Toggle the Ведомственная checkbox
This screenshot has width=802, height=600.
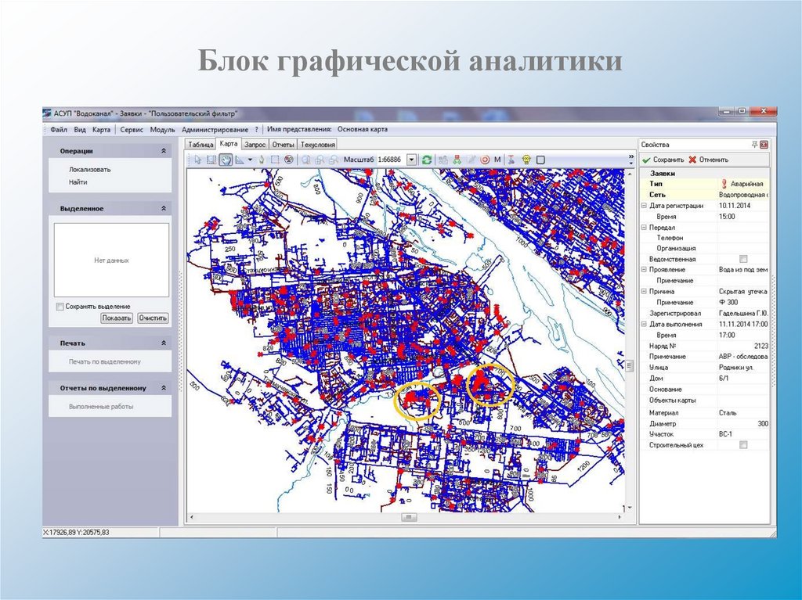pos(743,259)
